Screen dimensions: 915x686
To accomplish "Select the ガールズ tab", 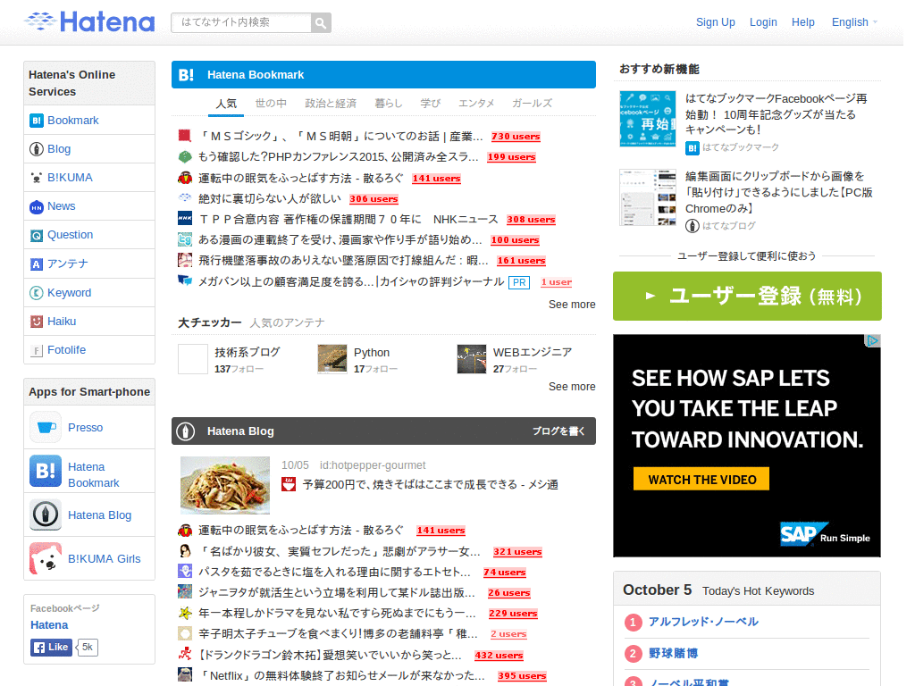I will (x=533, y=104).
